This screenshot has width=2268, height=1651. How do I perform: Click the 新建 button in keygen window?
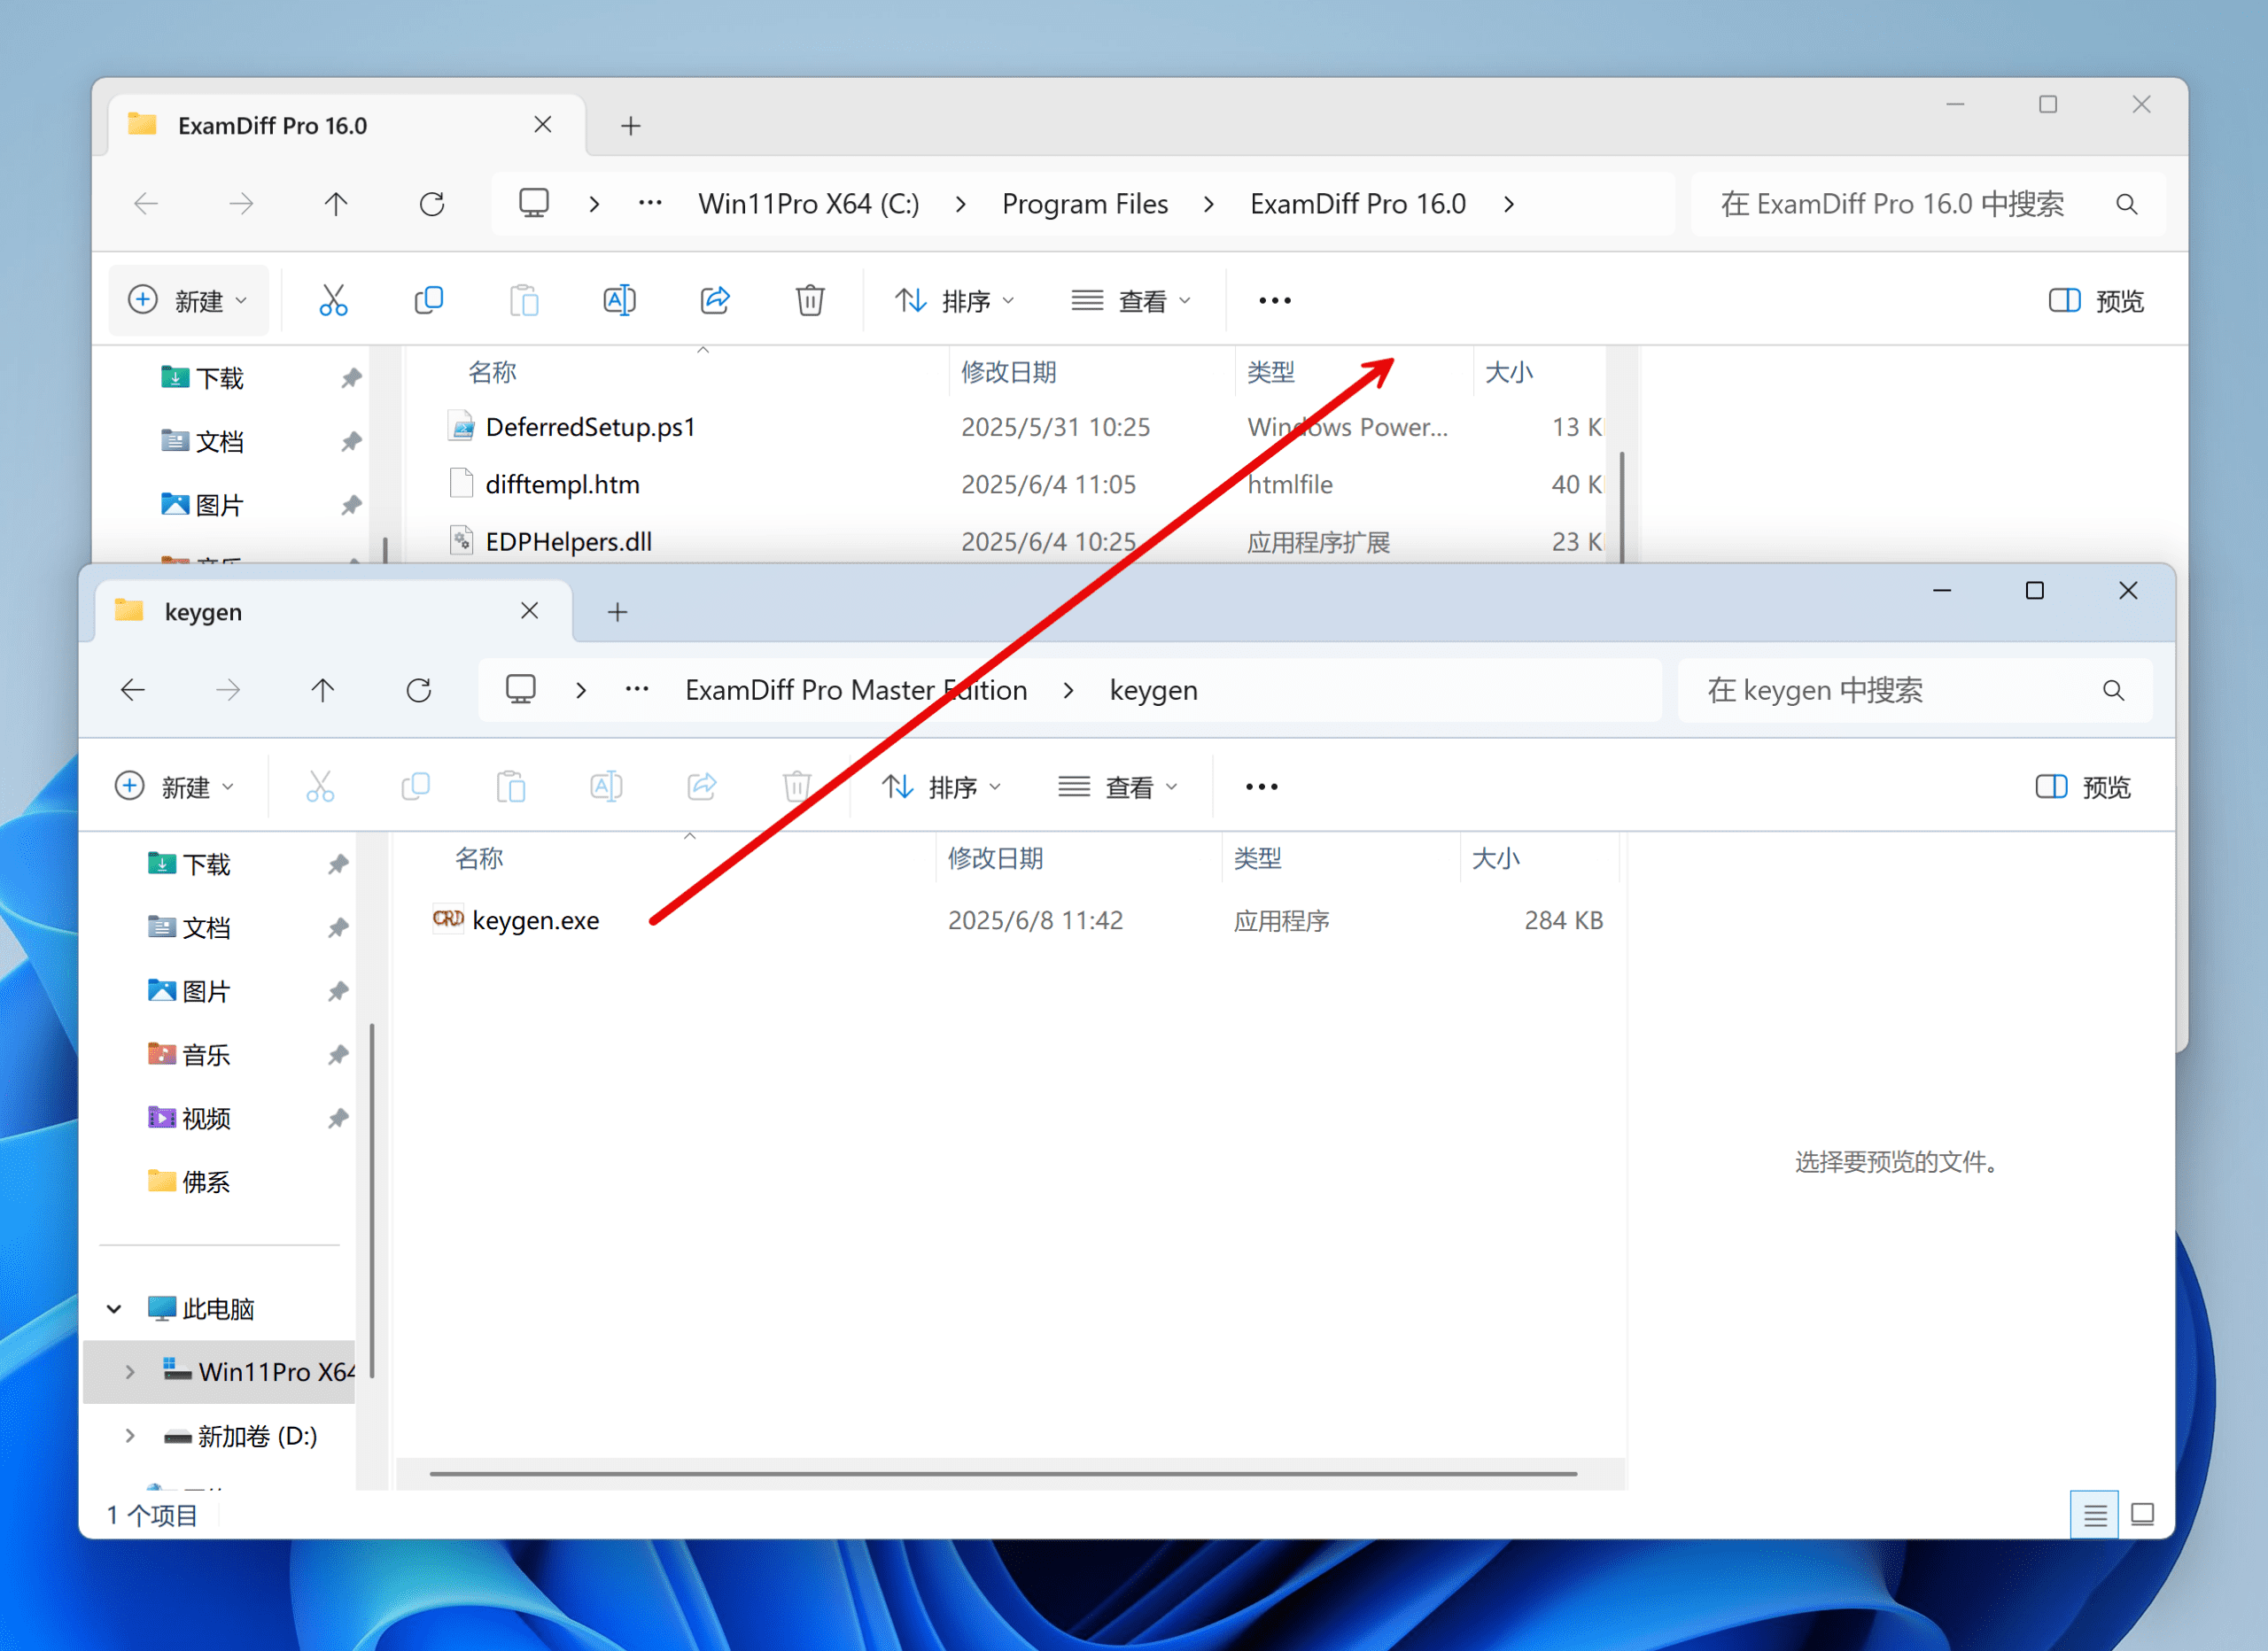point(175,787)
